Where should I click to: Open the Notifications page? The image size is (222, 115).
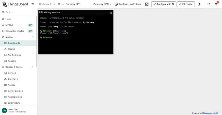(x=18, y=55)
